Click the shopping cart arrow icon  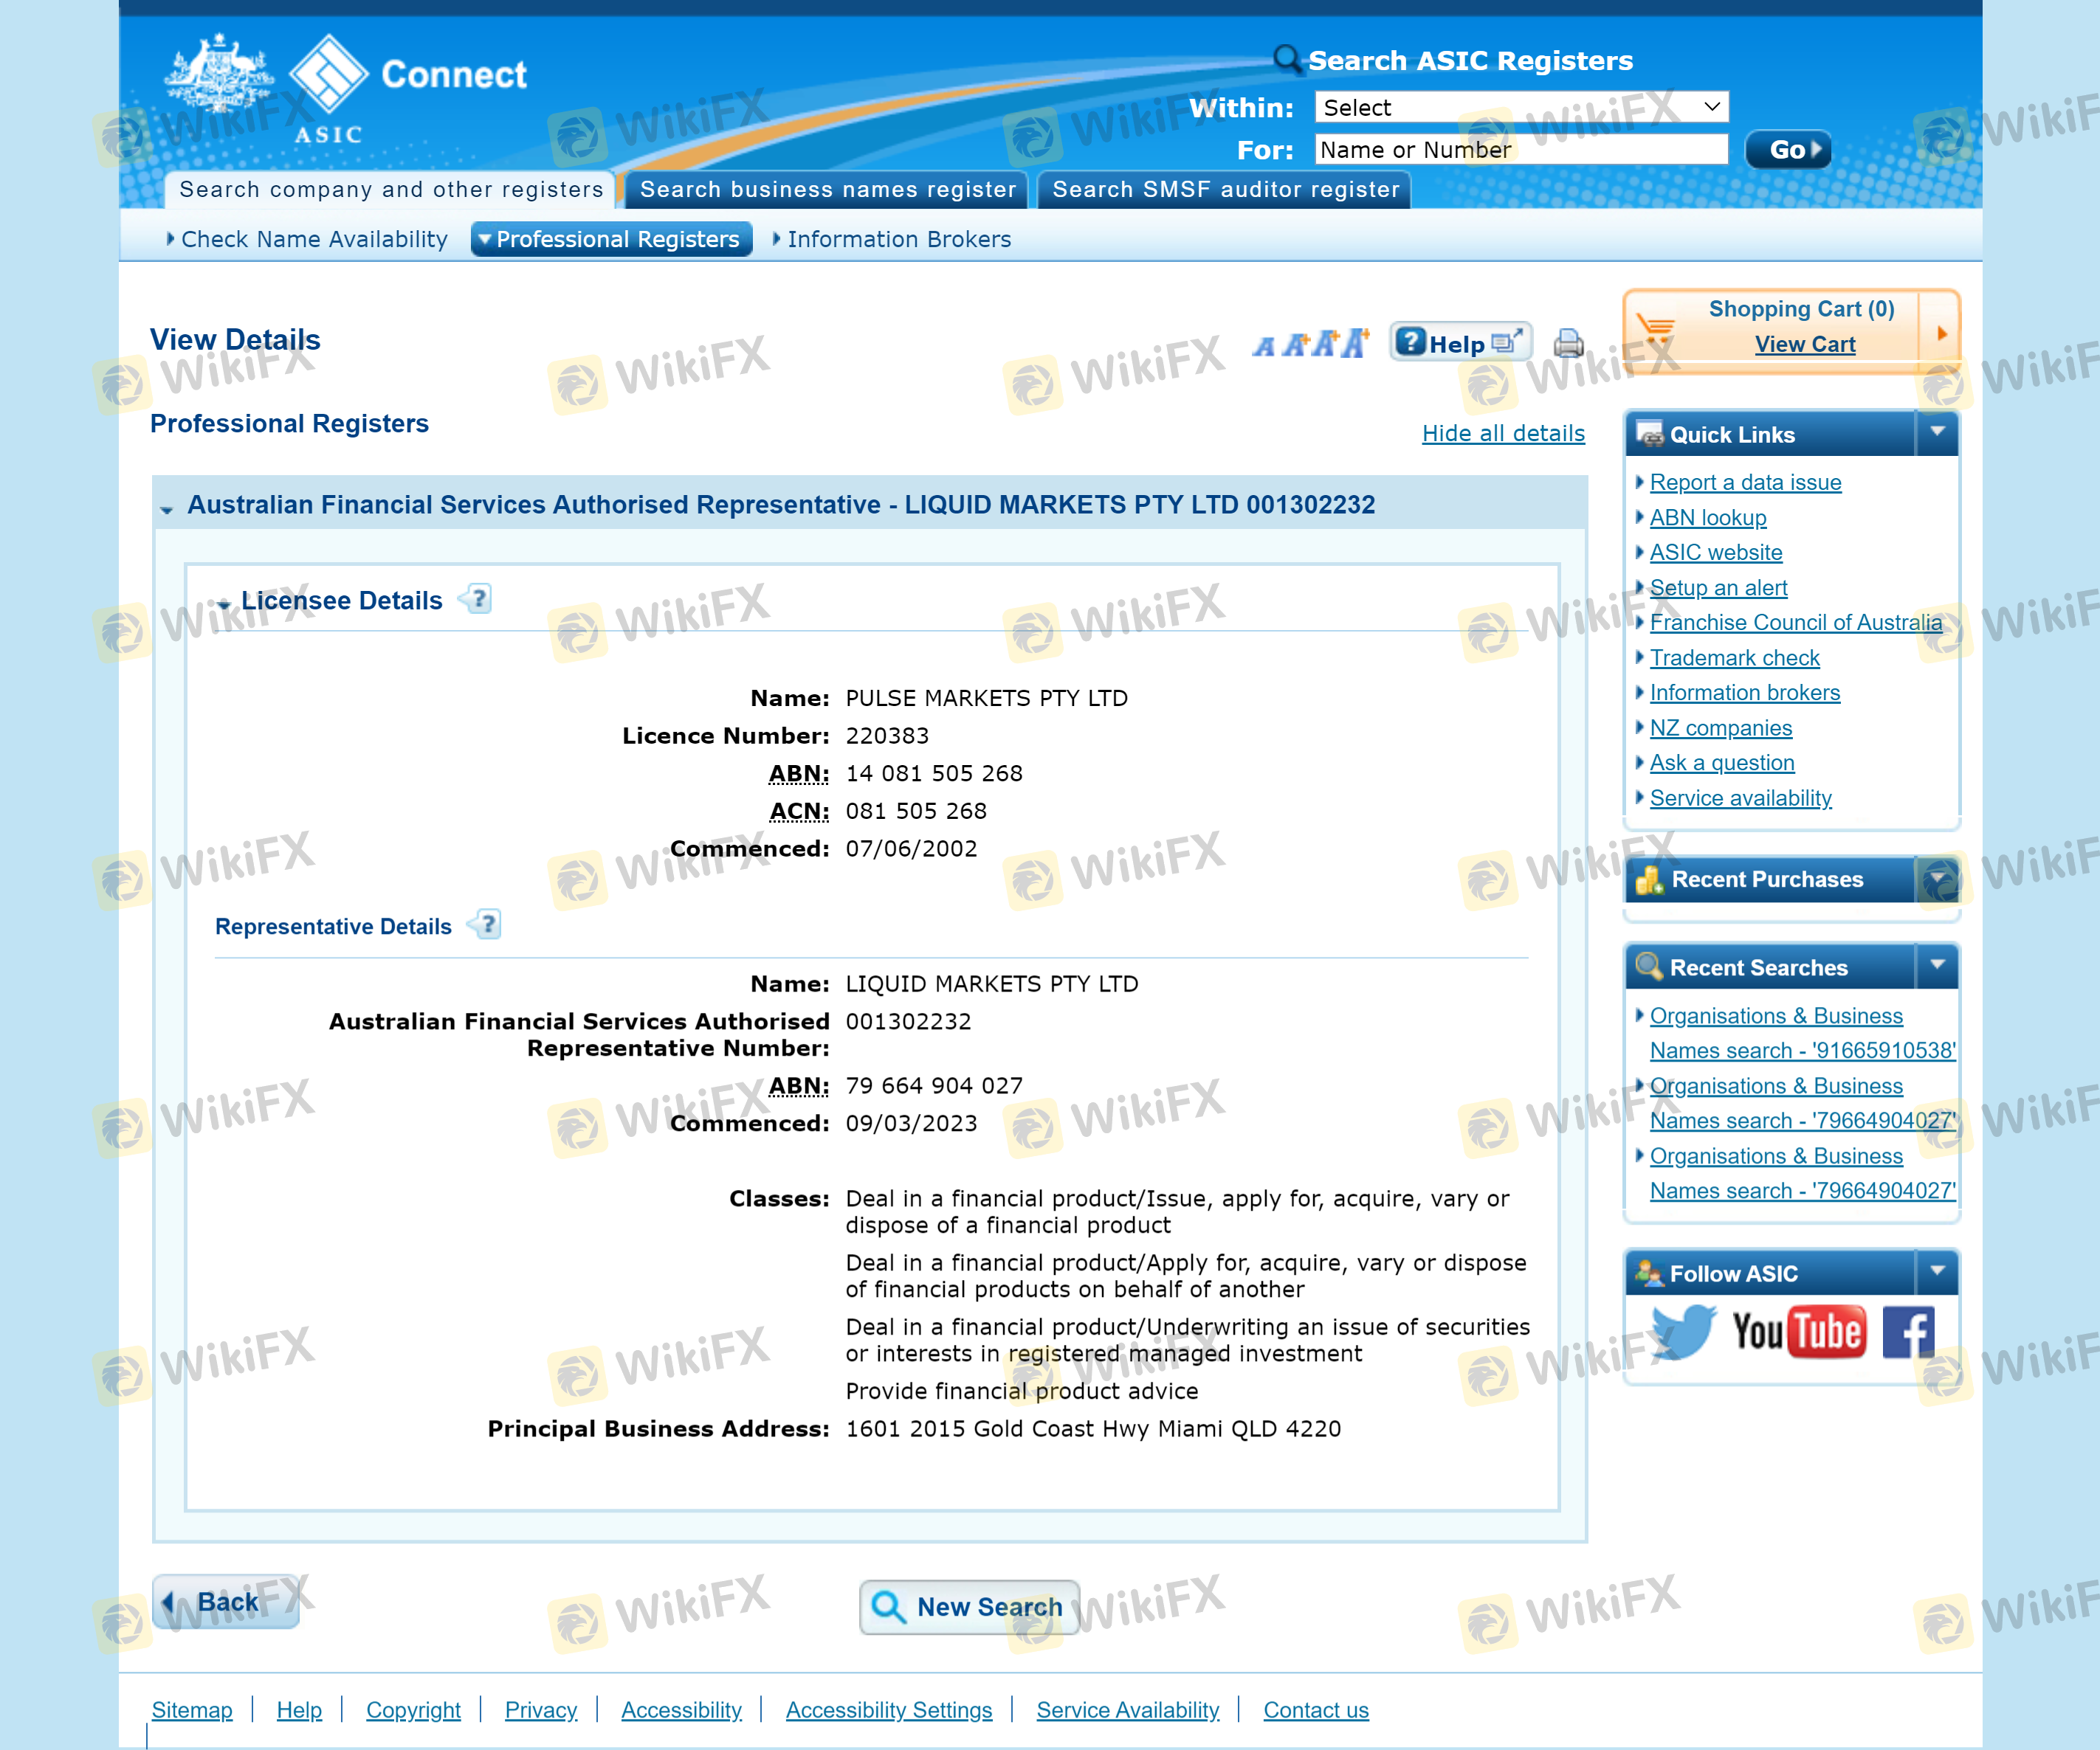[1941, 333]
